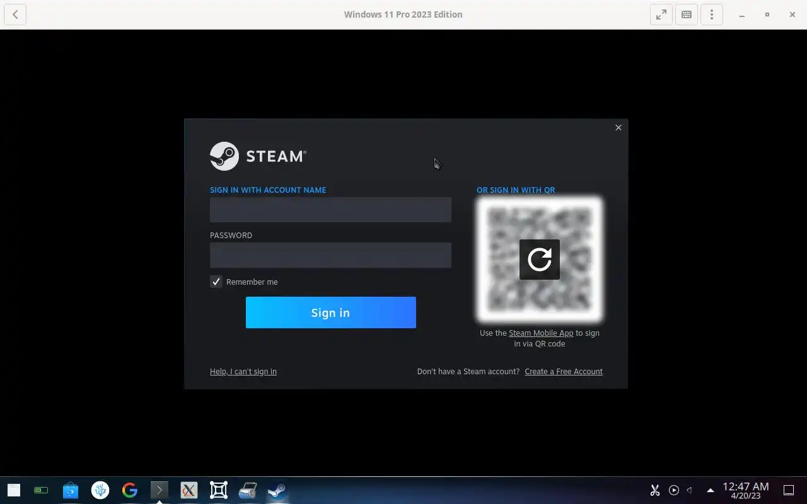Open the printer/scanner taskbar icon
This screenshot has width=807, height=504.
click(248, 490)
